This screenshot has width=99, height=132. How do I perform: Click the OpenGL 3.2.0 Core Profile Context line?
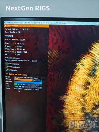click(21, 61)
